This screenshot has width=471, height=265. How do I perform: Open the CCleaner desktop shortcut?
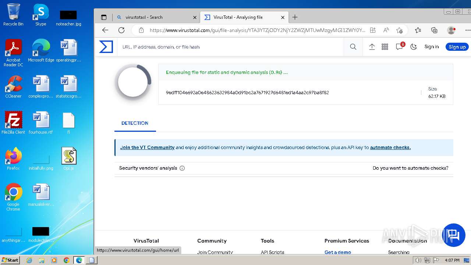(13, 87)
